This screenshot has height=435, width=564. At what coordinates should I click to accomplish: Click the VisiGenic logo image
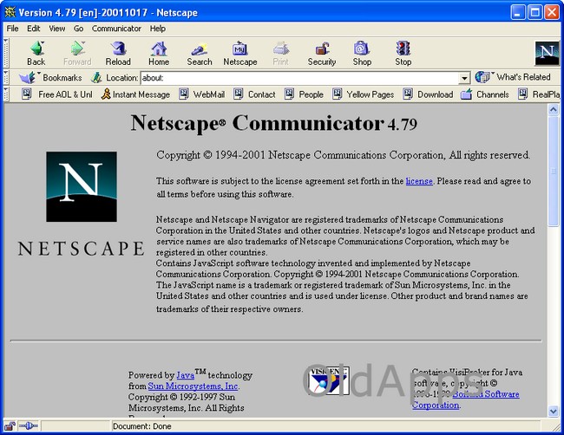tap(328, 380)
